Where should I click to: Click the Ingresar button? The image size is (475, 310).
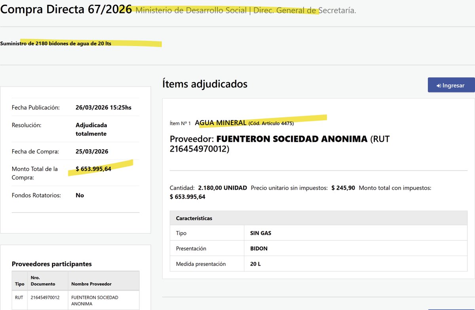pyautogui.click(x=451, y=85)
